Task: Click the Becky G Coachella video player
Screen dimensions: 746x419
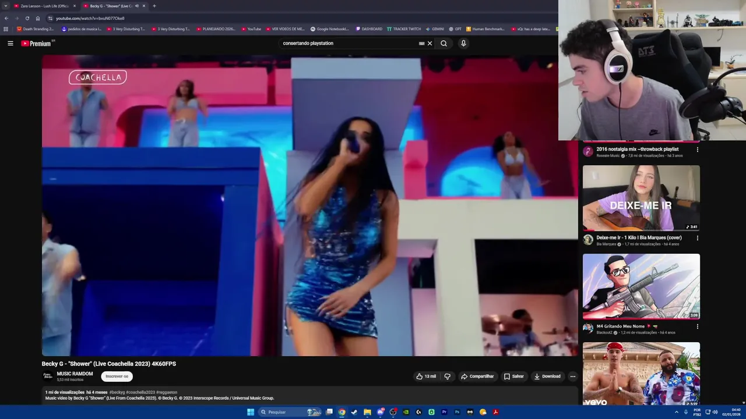Action: pyautogui.click(x=309, y=205)
